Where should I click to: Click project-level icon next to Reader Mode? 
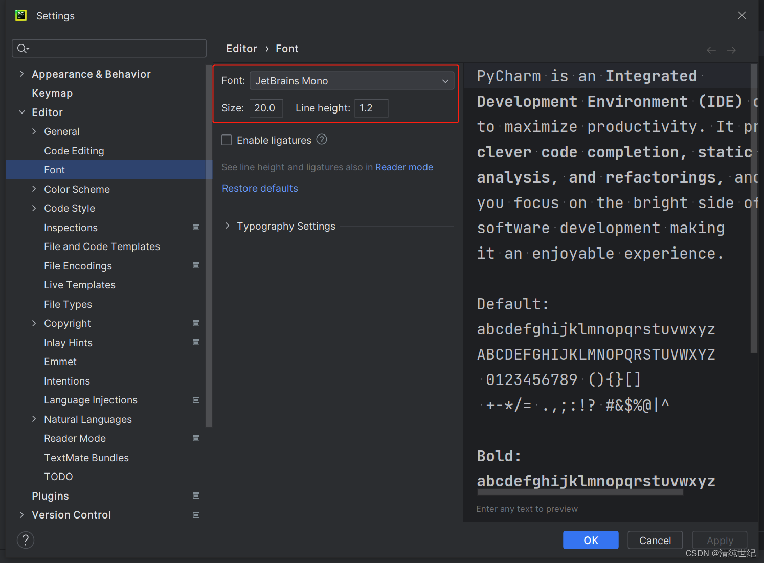point(196,438)
